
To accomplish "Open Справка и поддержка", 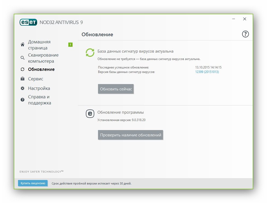I will (x=39, y=100).
